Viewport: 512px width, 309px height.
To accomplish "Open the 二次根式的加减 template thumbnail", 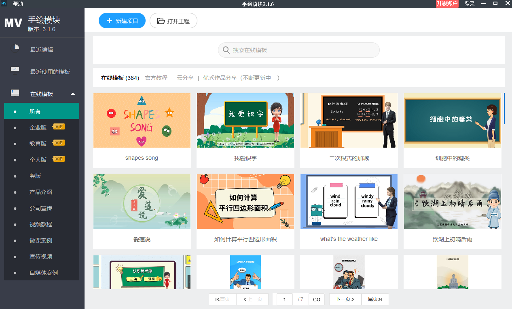I will click(349, 120).
